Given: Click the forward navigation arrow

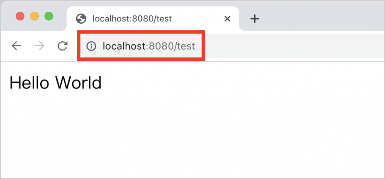Looking at the screenshot, I should (39, 46).
